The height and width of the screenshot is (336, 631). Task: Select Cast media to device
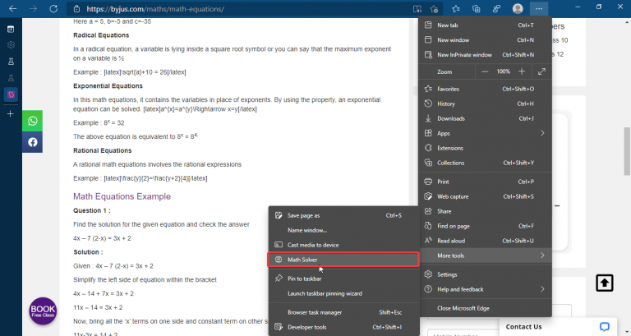[x=343, y=245]
